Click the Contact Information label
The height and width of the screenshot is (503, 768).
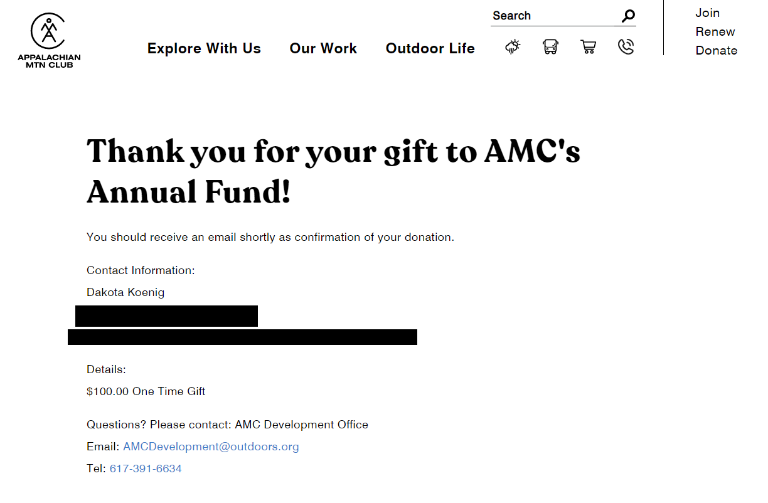click(141, 270)
